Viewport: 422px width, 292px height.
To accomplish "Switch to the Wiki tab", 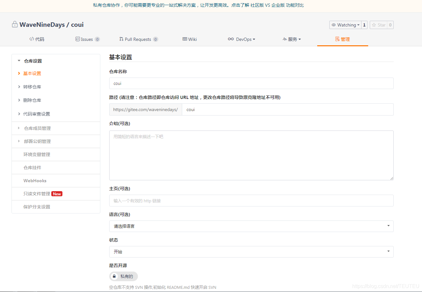I will (x=190, y=39).
